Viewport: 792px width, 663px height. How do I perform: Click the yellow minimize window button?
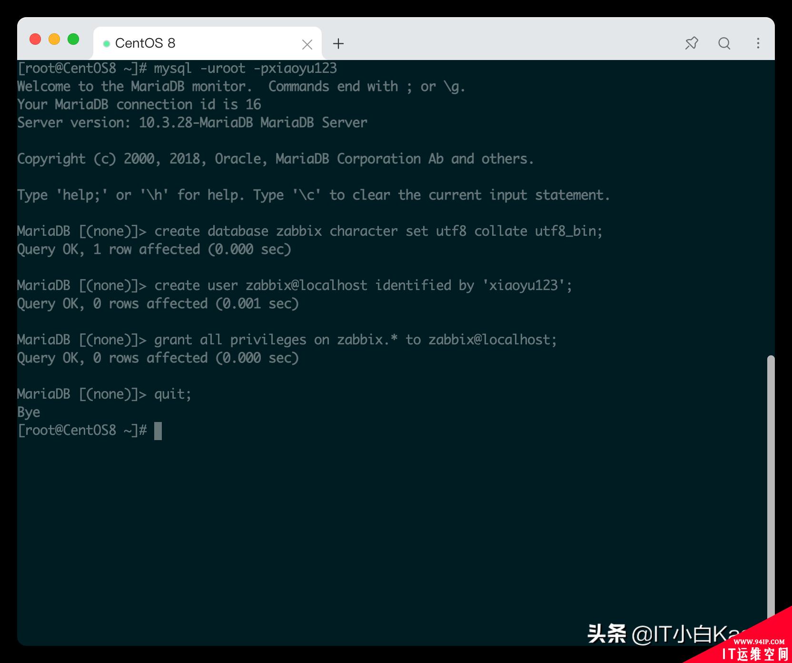pos(54,39)
